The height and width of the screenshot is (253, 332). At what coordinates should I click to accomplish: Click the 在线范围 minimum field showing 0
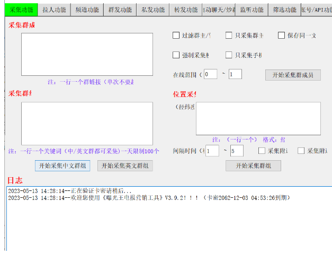(210, 74)
